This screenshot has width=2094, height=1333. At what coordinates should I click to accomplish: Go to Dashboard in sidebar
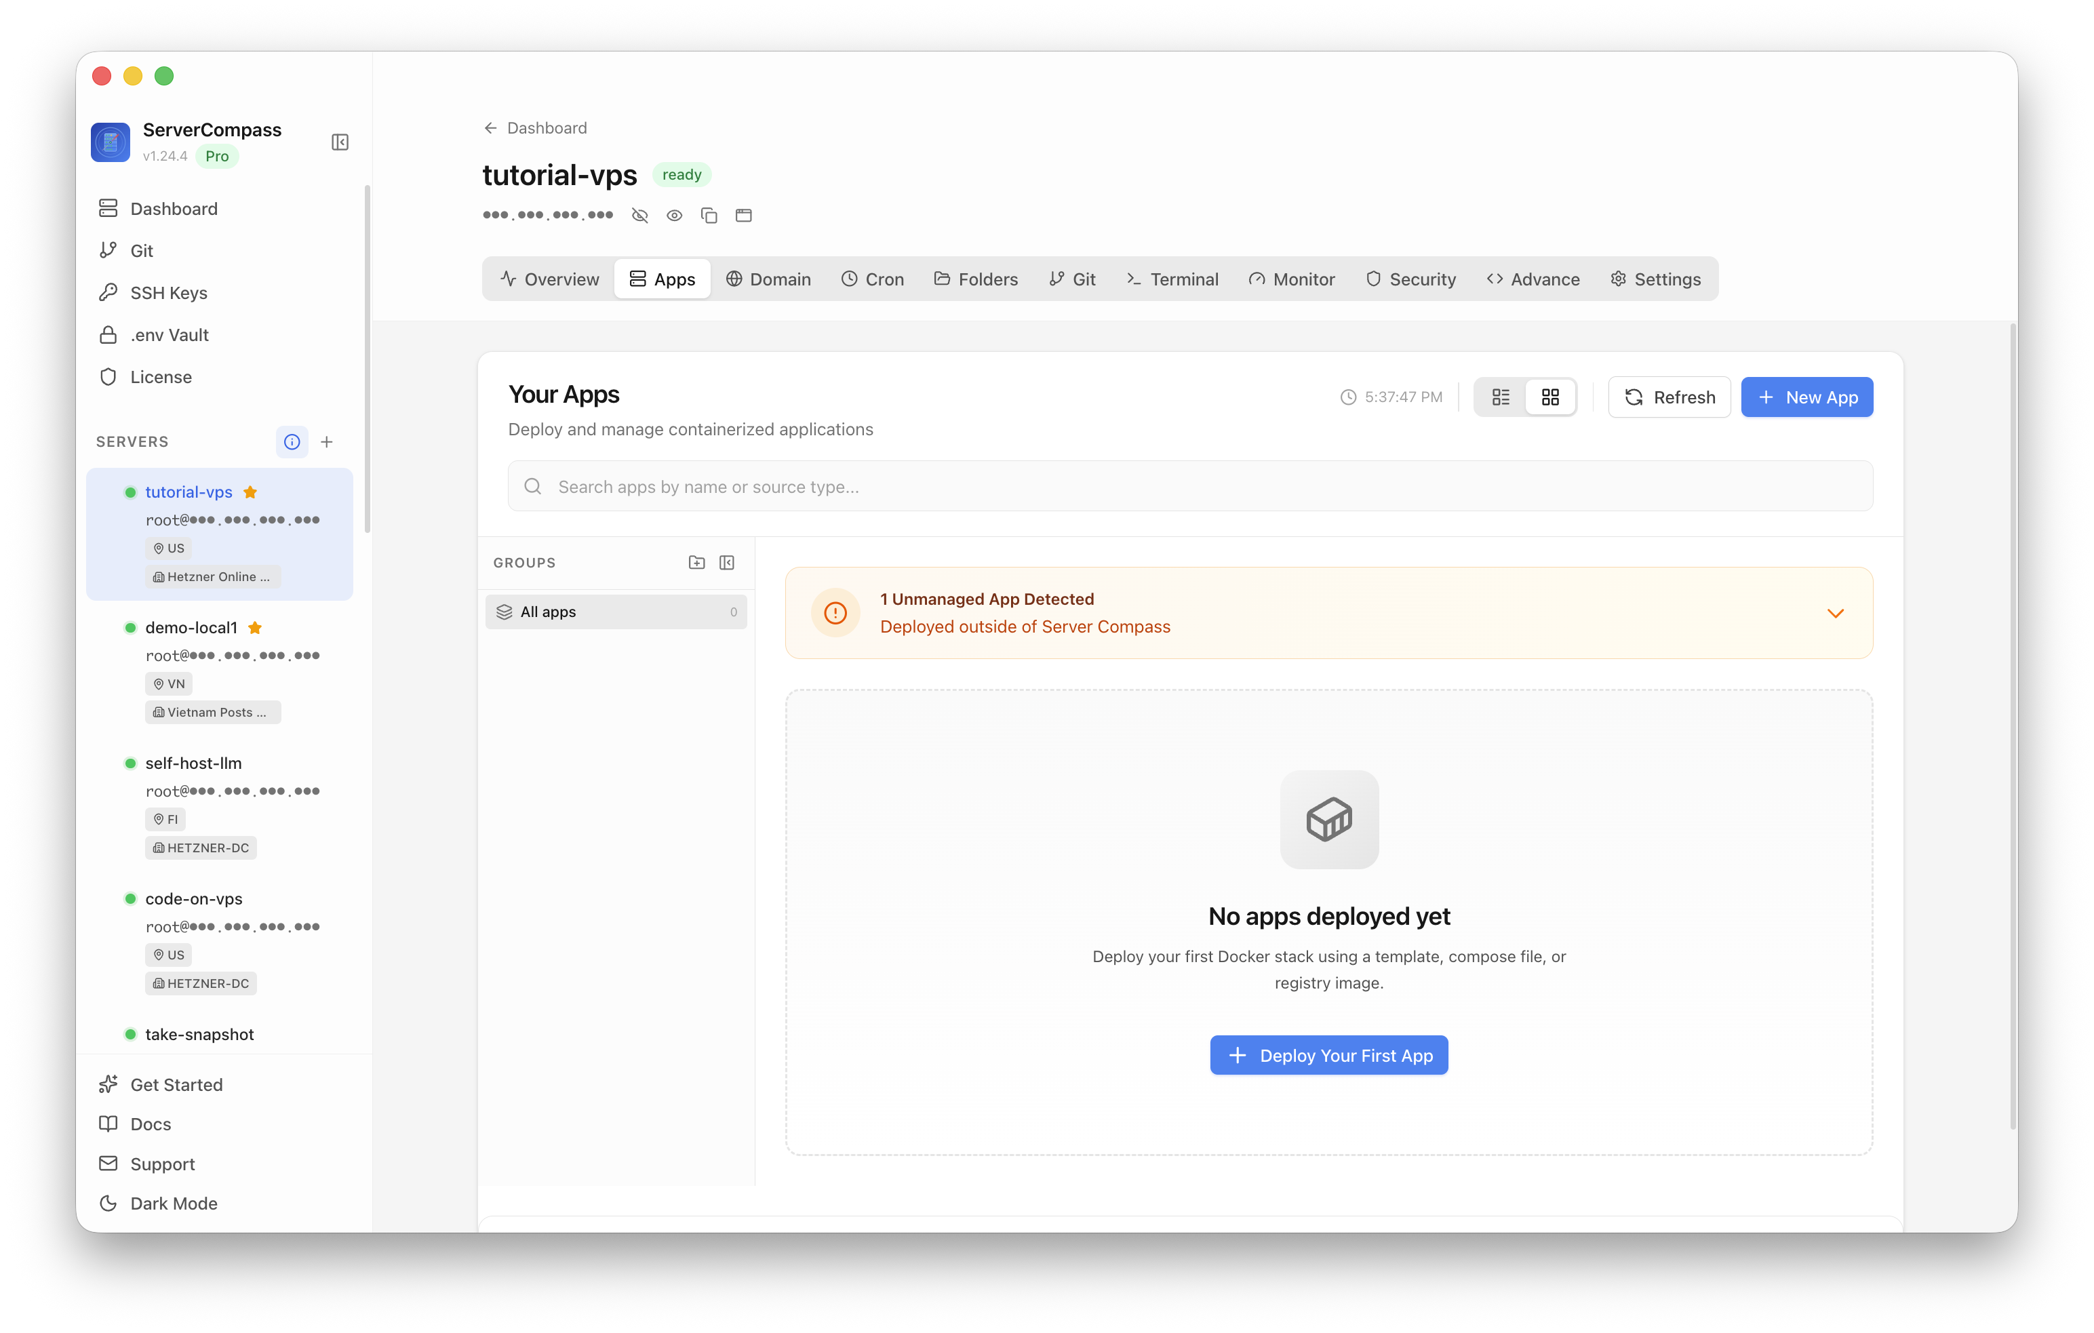[220, 209]
